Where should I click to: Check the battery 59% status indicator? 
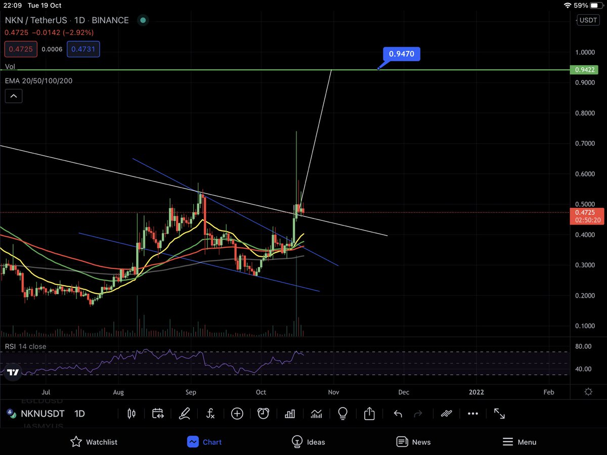[588, 6]
